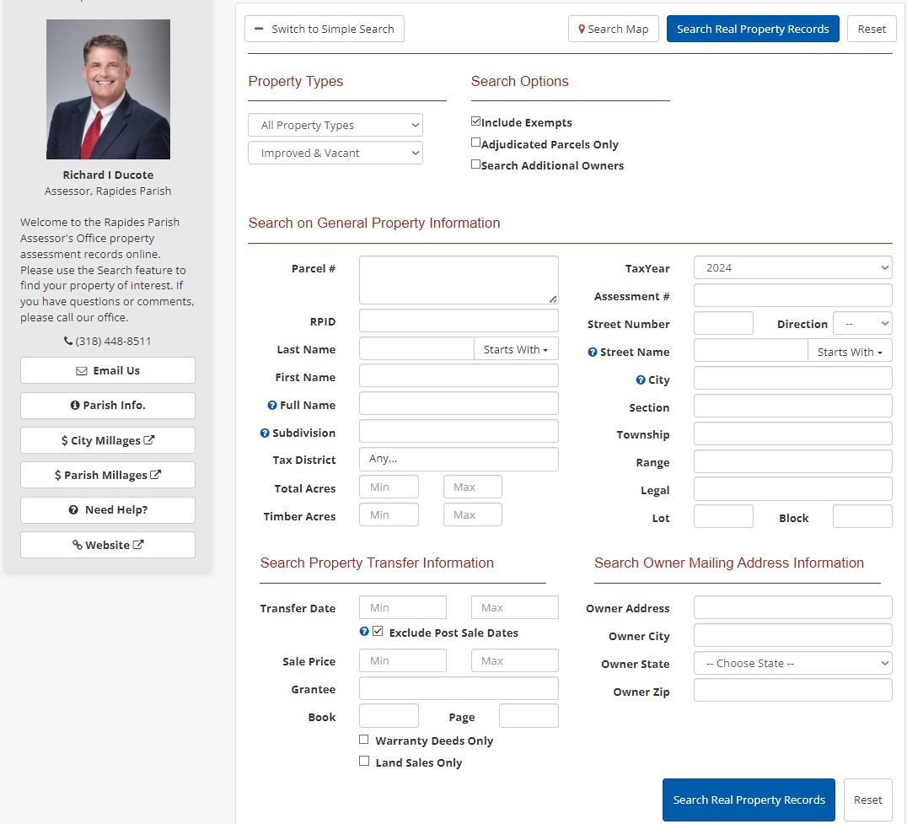Image resolution: width=907 pixels, height=824 pixels.
Task: Click the map pin icon on Search Map
Action: (582, 28)
